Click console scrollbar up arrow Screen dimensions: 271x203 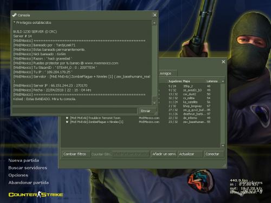154,23
